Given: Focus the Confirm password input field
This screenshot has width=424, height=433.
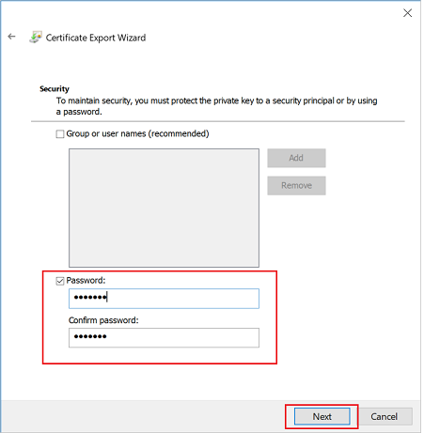Looking at the screenshot, I should (x=164, y=337).
